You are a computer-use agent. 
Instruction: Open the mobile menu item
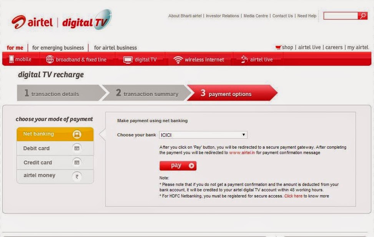(20, 59)
